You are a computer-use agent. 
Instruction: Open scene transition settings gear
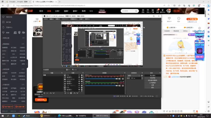click(142, 76)
